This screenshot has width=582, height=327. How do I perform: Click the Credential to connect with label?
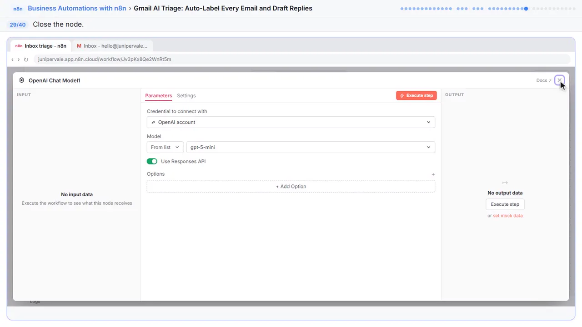click(x=177, y=111)
